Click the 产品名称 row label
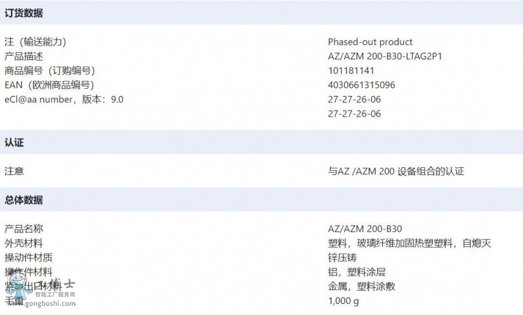This screenshot has height=315, width=523. coord(24,229)
